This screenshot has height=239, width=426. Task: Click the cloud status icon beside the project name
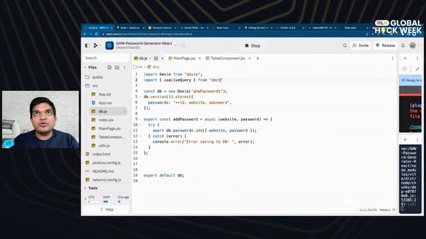tap(183, 46)
